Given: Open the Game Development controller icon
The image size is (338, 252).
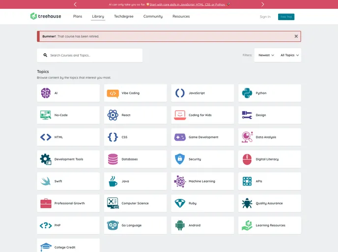Looking at the screenshot, I should pyautogui.click(x=180, y=137).
